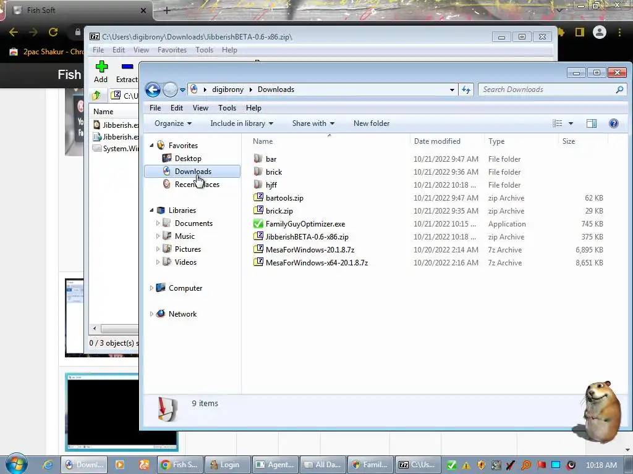The height and width of the screenshot is (474, 633).
Task: Open a new Chrome tab
Action: (x=167, y=10)
